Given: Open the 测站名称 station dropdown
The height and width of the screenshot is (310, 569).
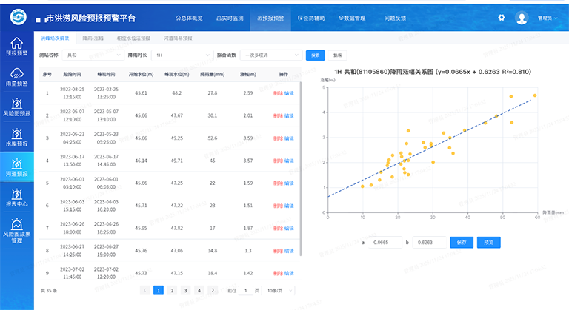Looking at the screenshot, I should [x=93, y=55].
